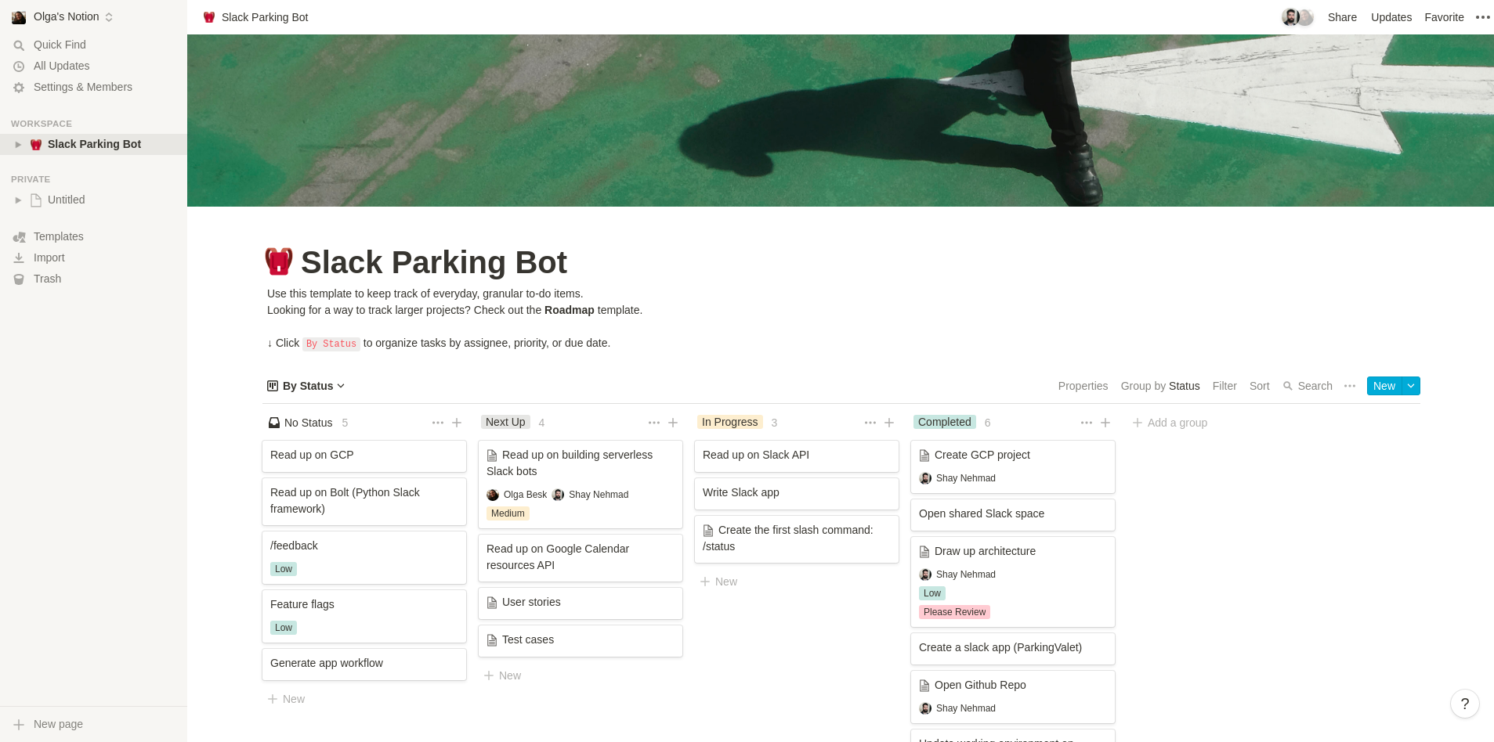The height and width of the screenshot is (742, 1494).
Task: Expand Slack Parking Bot sidebar tree arrow
Action: tap(18, 145)
